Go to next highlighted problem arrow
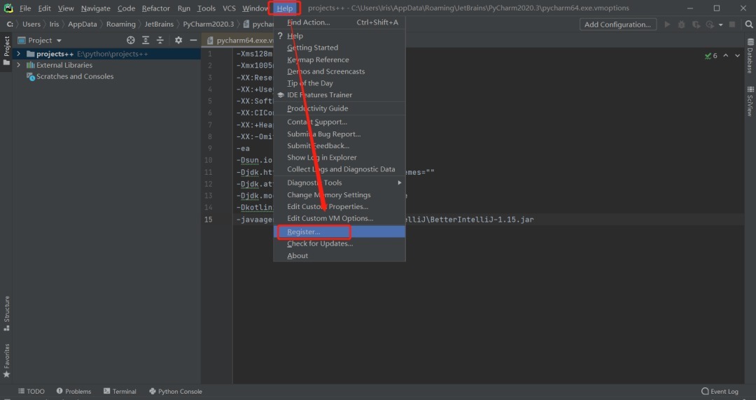The width and height of the screenshot is (756, 400). pyautogui.click(x=737, y=56)
